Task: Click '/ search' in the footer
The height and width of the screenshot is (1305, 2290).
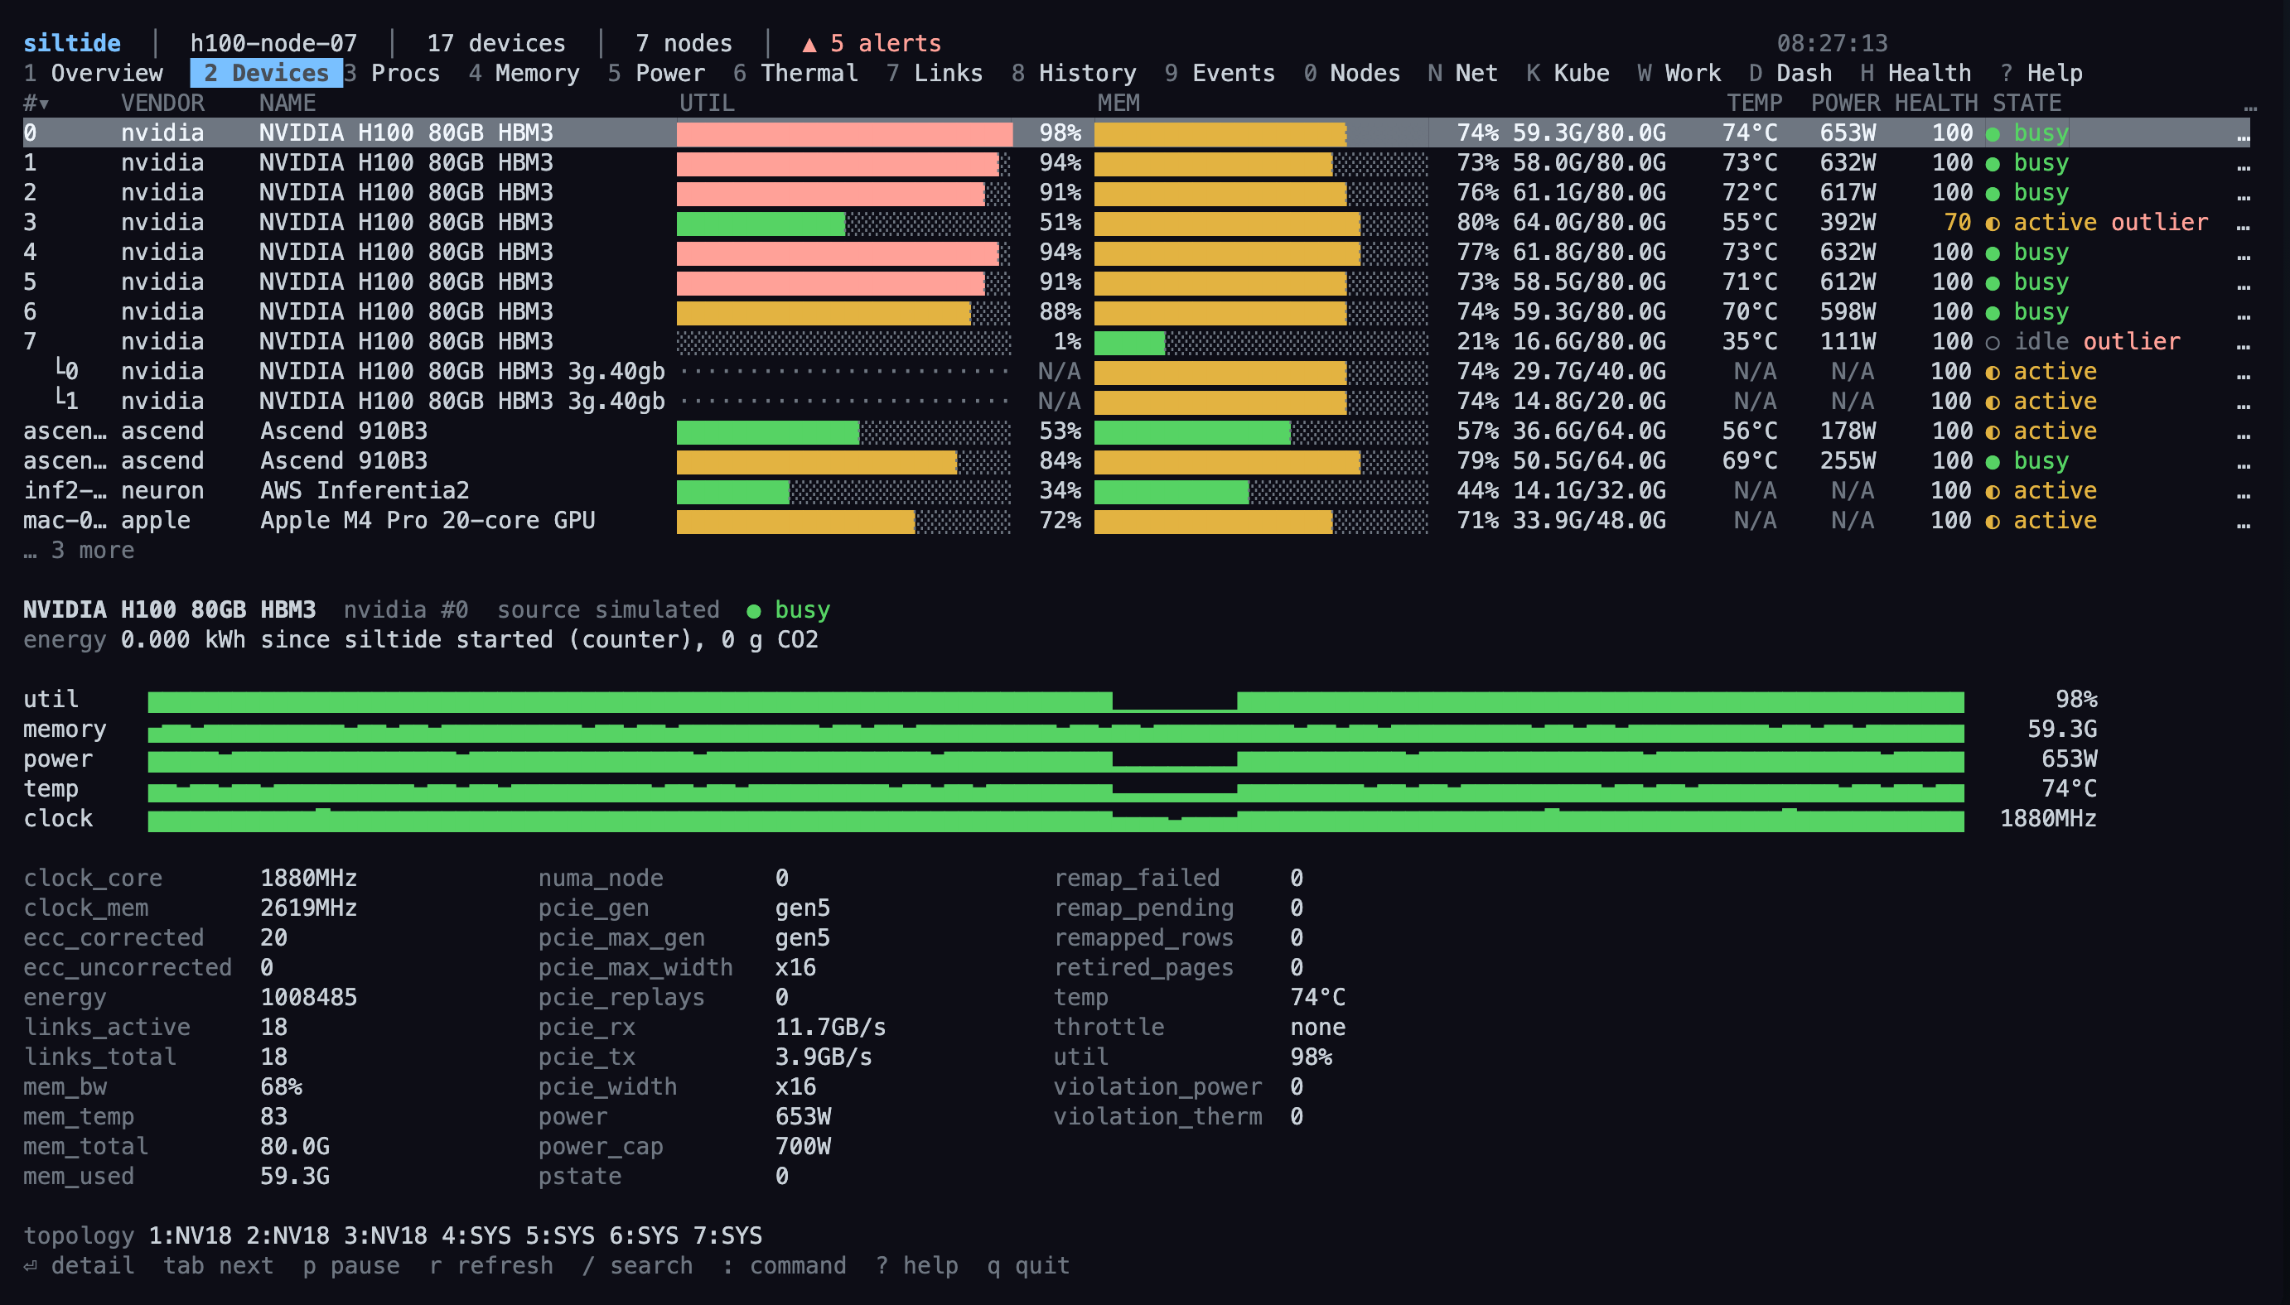Action: click(x=637, y=1265)
